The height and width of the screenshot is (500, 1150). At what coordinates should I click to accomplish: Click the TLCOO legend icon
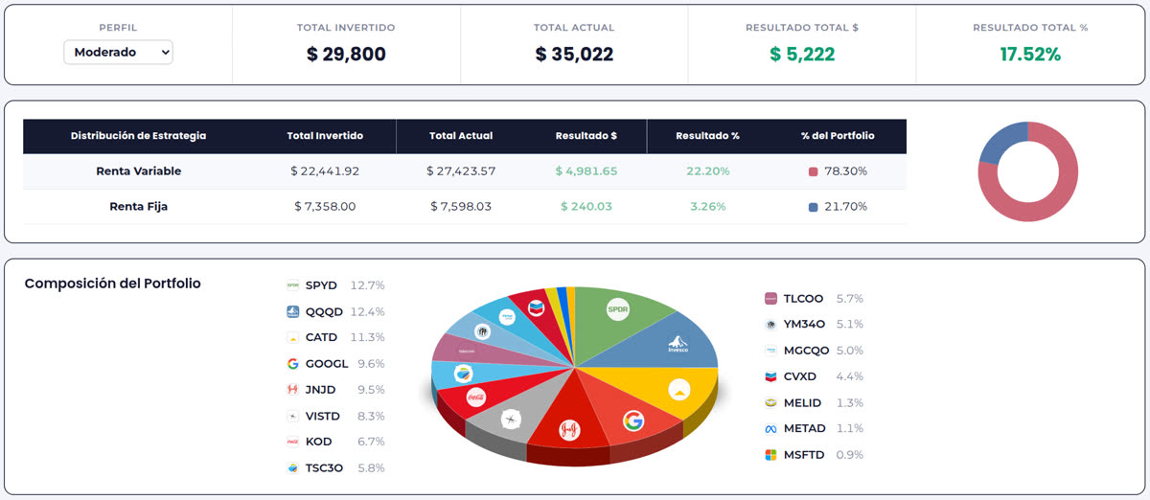coord(770,299)
